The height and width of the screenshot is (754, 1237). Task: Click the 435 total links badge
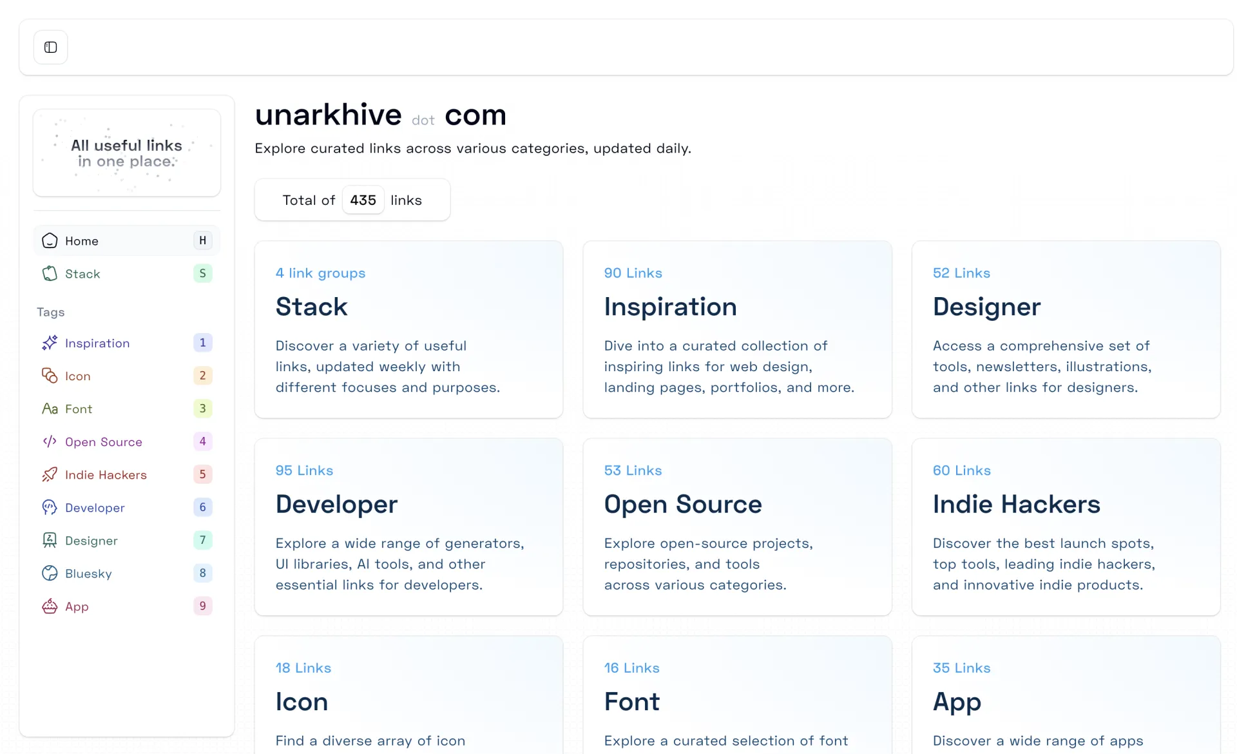tap(363, 200)
